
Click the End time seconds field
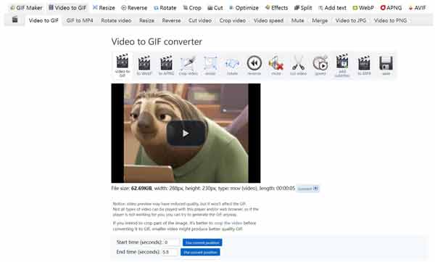[170, 252]
